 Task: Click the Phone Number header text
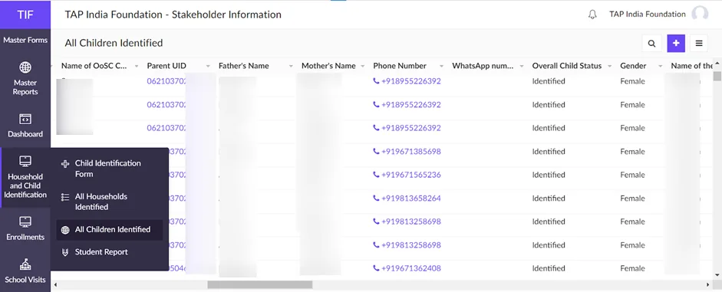[400, 66]
